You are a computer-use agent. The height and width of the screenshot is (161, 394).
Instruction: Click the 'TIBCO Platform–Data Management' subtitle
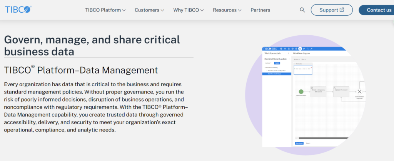81,70
